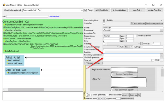Check the Is action checkbox
The height and width of the screenshot is (103, 167).
104,44
